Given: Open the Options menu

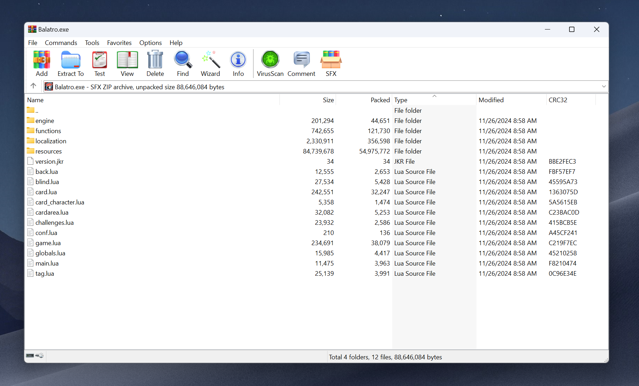Looking at the screenshot, I should point(151,42).
